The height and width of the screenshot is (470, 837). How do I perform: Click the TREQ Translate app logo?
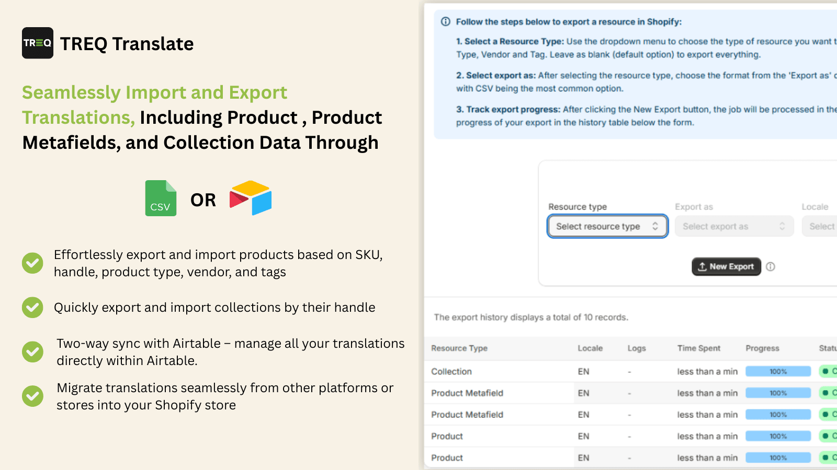click(x=37, y=43)
